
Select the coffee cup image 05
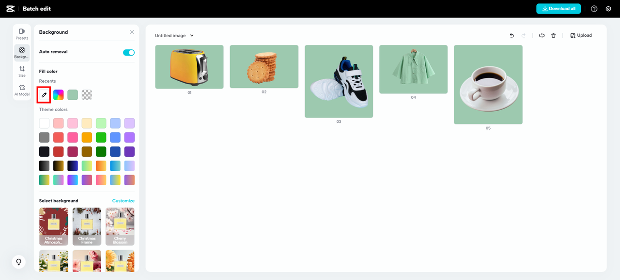pos(488,85)
